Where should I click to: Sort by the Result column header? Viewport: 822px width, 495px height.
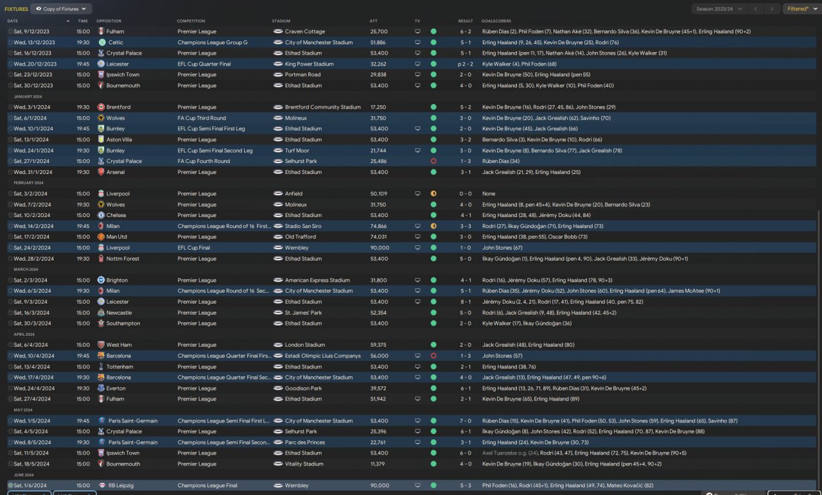click(x=466, y=21)
